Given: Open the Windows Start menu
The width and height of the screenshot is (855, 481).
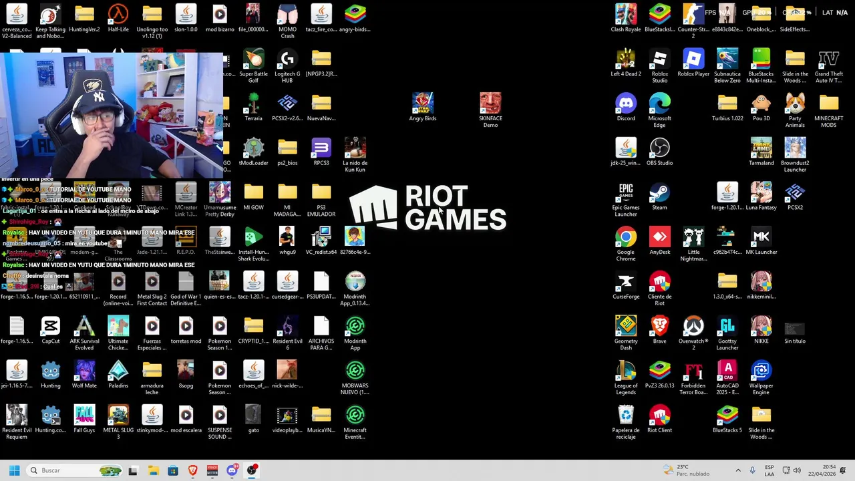Looking at the screenshot, I should pyautogui.click(x=14, y=470).
